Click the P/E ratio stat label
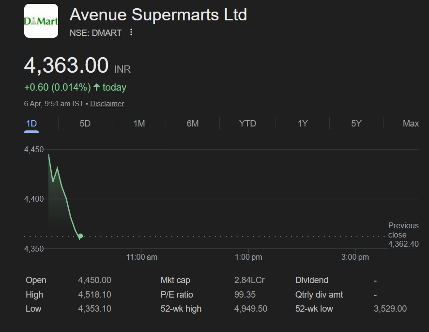 coord(177,295)
